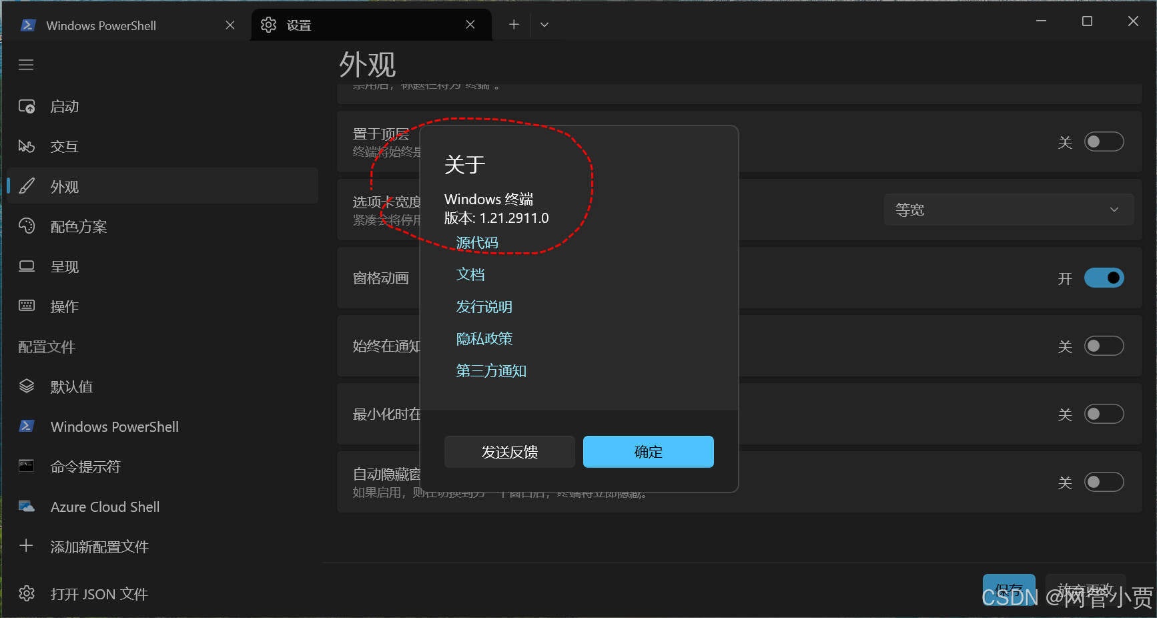Select 操作 in settings navigation

click(162, 306)
